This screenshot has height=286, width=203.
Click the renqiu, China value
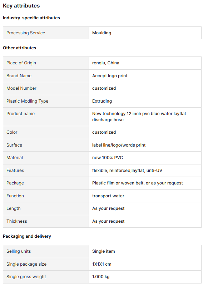[x=105, y=63]
